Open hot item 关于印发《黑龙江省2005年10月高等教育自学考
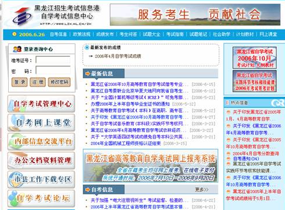This screenshot has height=210, width=285. [x=253, y=143]
